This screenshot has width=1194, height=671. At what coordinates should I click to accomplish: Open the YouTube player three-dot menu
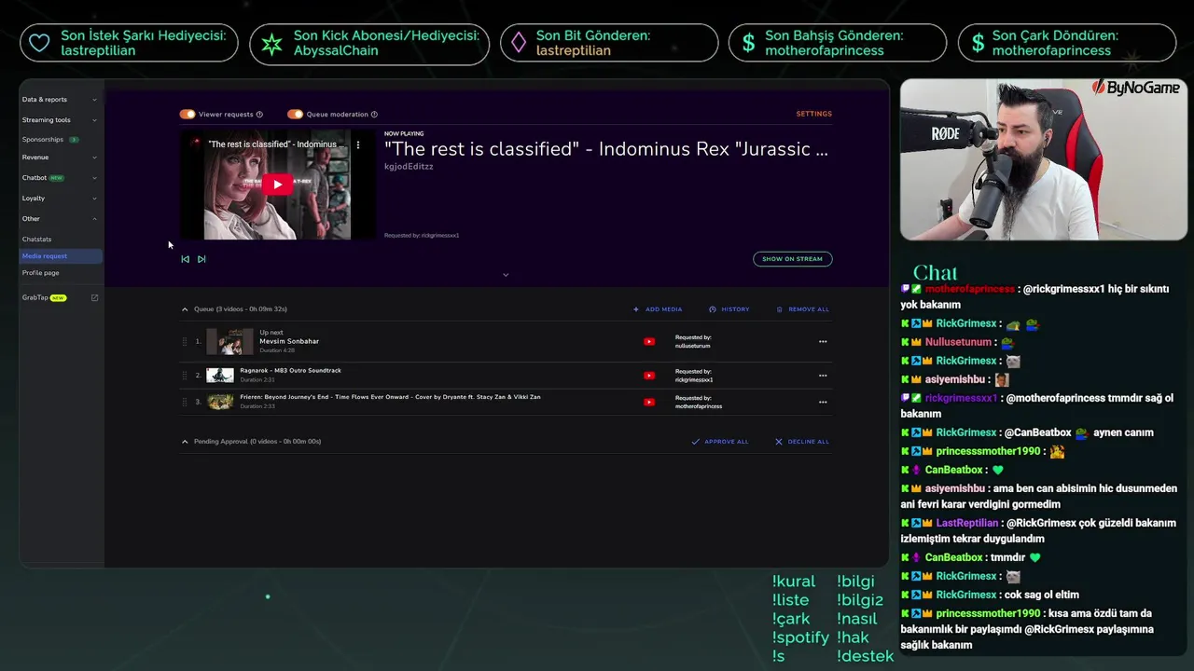coord(357,144)
